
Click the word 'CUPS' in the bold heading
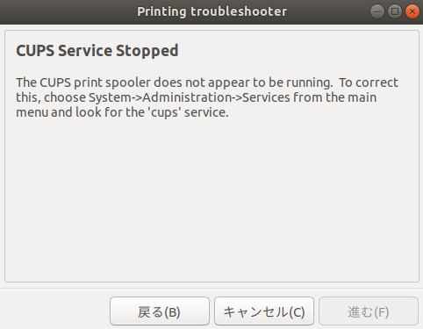coord(35,51)
